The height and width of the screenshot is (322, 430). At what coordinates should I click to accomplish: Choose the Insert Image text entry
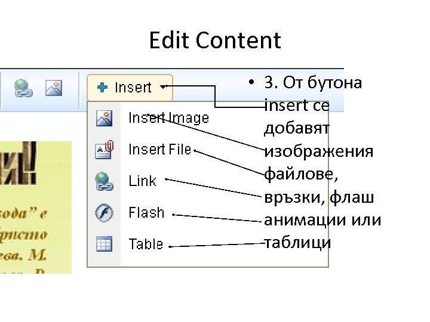[168, 118]
